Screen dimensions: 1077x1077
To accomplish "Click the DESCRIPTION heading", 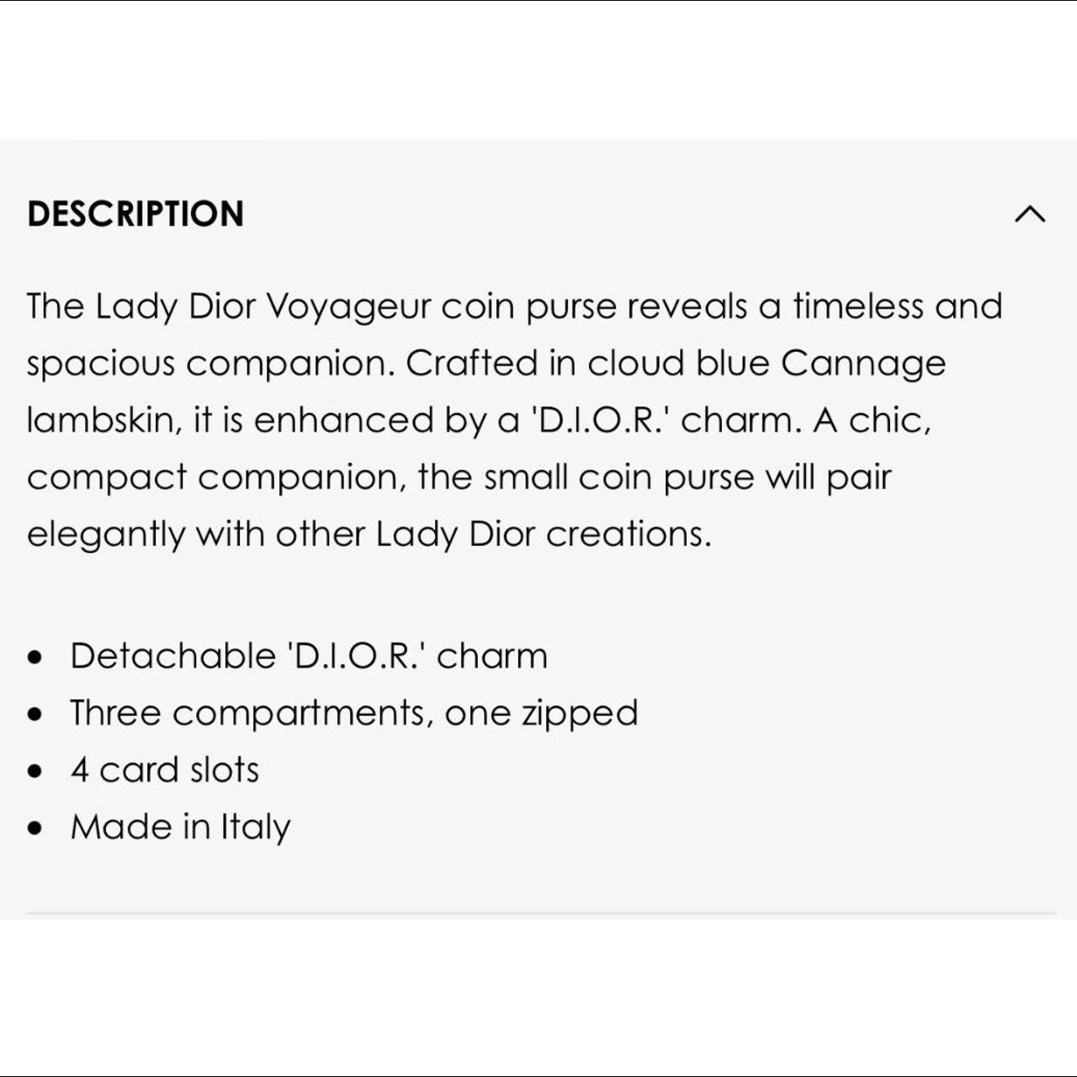I will coord(135,214).
